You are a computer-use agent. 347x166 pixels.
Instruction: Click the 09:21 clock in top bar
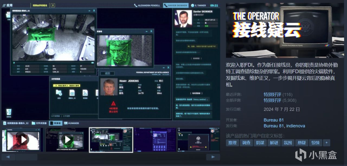214,5
